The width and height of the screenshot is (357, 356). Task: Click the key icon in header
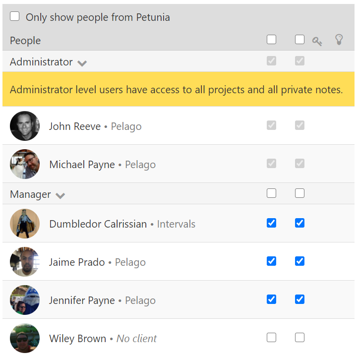[317, 41]
